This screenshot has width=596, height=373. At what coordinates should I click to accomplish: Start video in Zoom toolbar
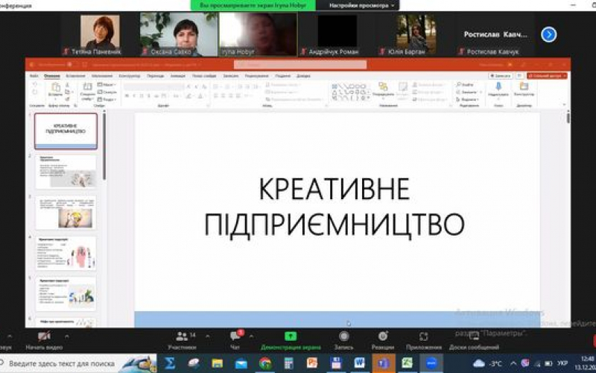click(44, 341)
